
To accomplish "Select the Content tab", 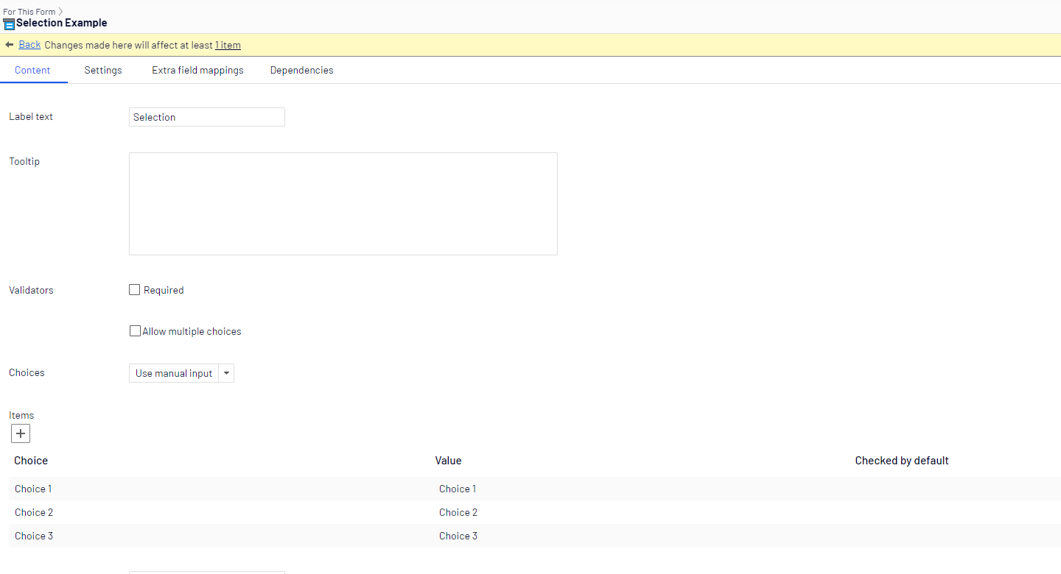I will [32, 70].
